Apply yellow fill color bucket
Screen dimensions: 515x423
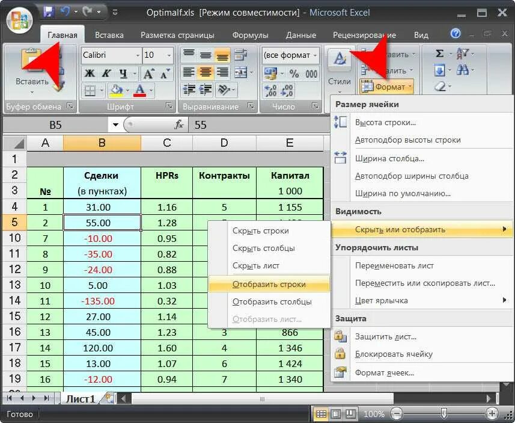[x=117, y=90]
